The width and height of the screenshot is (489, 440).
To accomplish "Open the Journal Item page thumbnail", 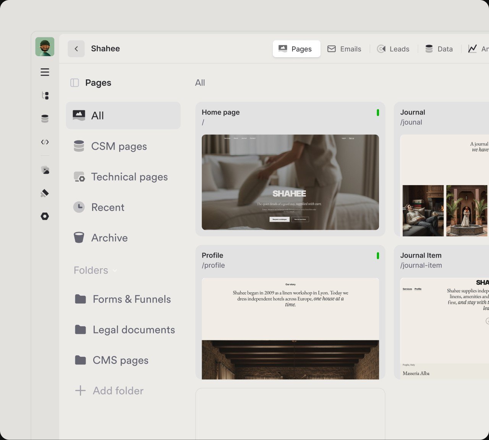I will click(445, 329).
